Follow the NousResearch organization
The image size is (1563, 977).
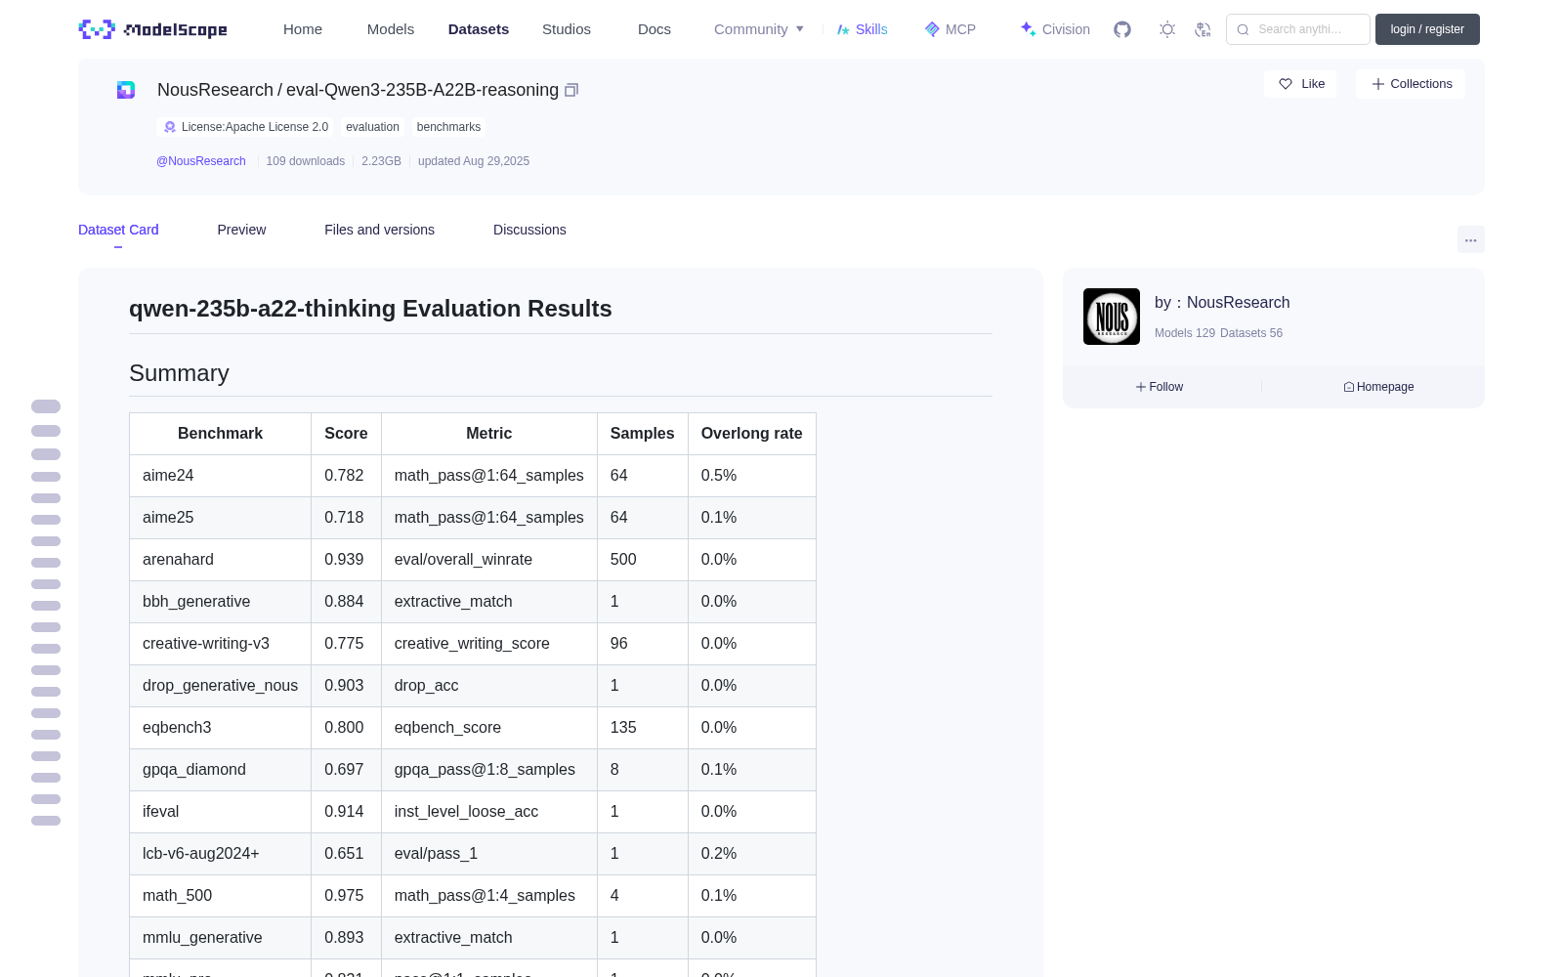[1160, 387]
